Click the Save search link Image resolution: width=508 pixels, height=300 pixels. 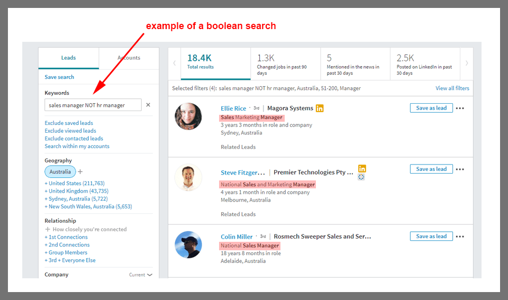pyautogui.click(x=59, y=77)
